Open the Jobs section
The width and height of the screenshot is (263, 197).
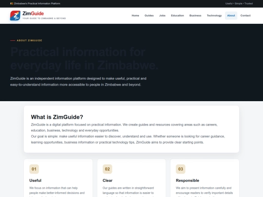coord(162,16)
